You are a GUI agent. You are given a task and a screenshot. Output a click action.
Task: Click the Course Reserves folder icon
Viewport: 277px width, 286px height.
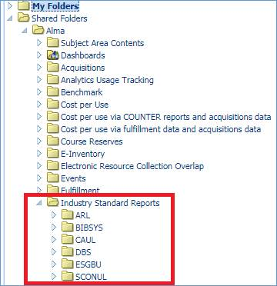[53, 141]
